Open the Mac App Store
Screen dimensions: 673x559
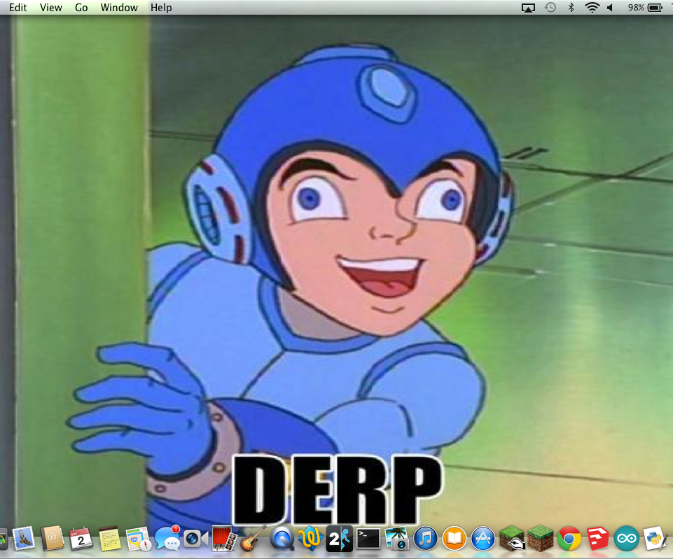tap(483, 539)
